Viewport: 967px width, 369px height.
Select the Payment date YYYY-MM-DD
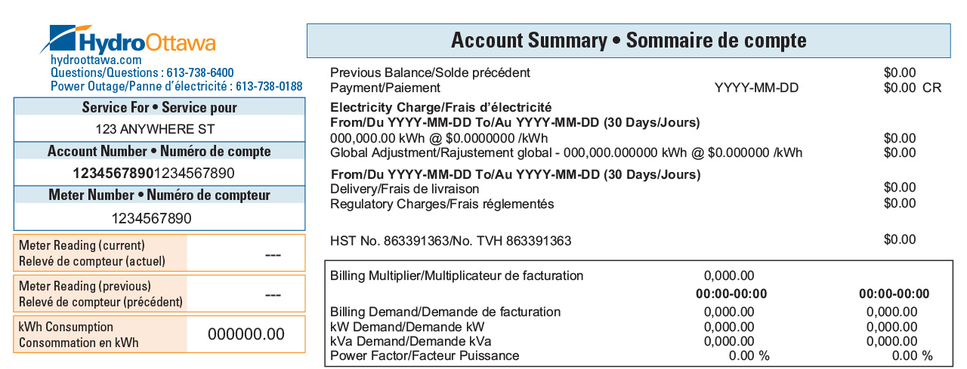click(756, 88)
